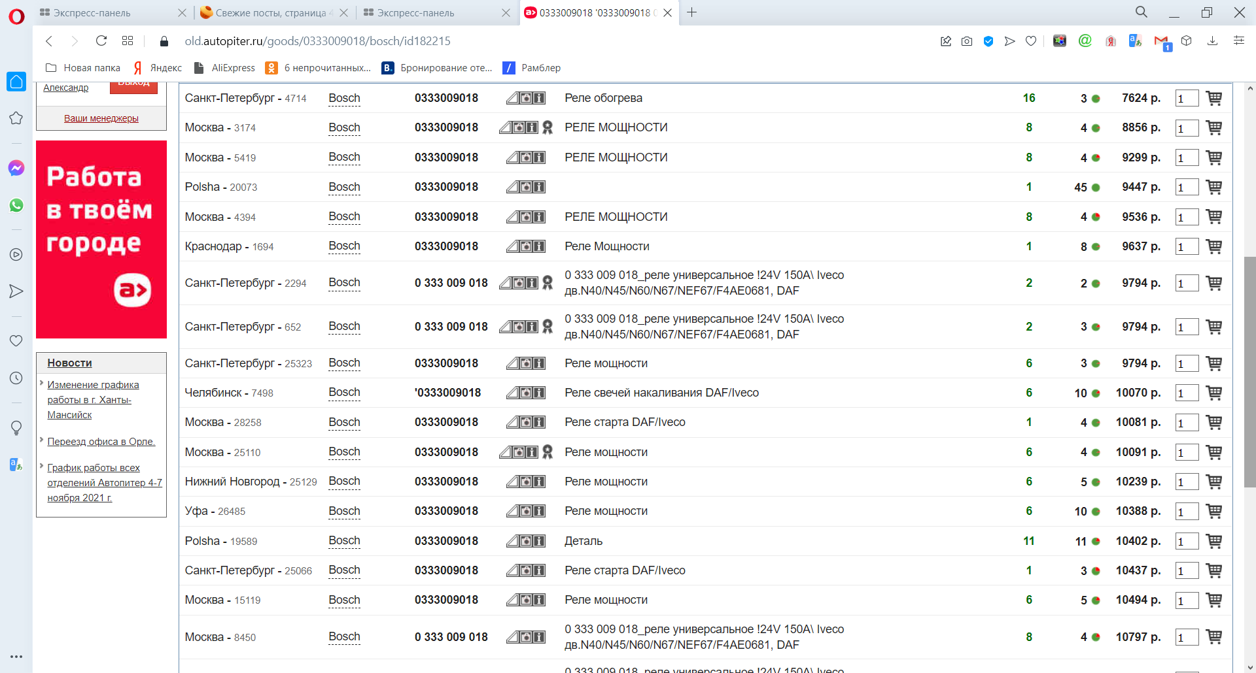1256x673 pixels.
Task: Open the Ваши менеджеры link
Action: tap(101, 118)
